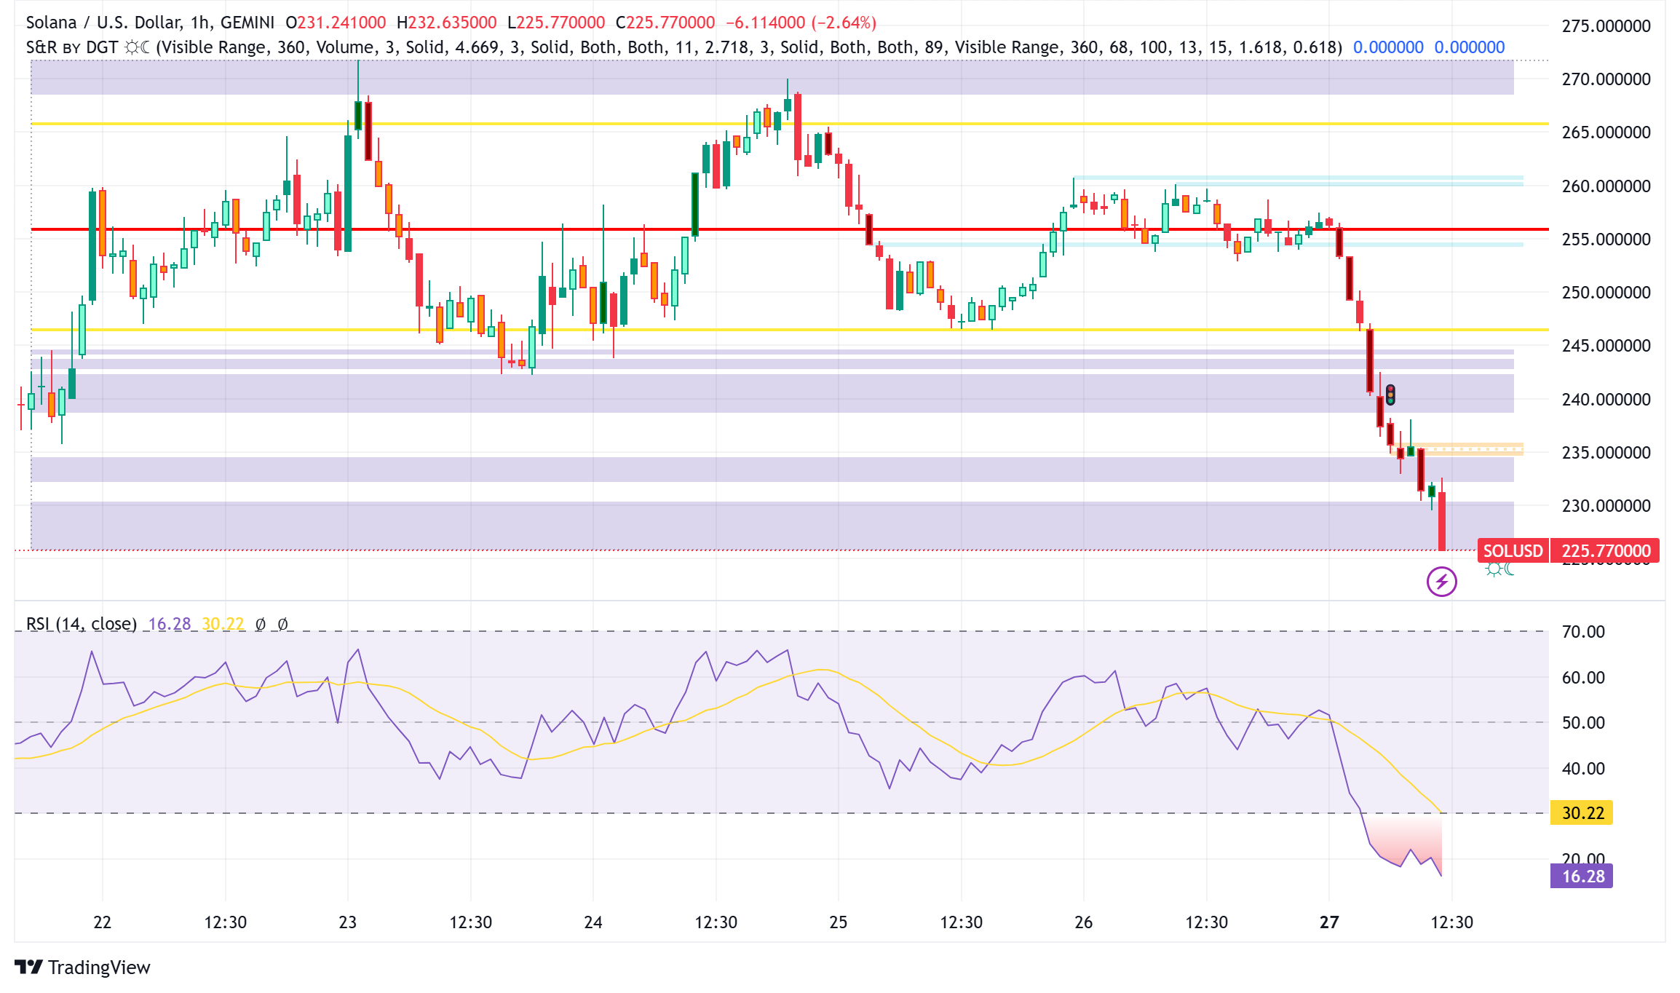Click the change value −6.114000 (−2.64%)
The height and width of the screenshot is (993, 1680).
[801, 23]
